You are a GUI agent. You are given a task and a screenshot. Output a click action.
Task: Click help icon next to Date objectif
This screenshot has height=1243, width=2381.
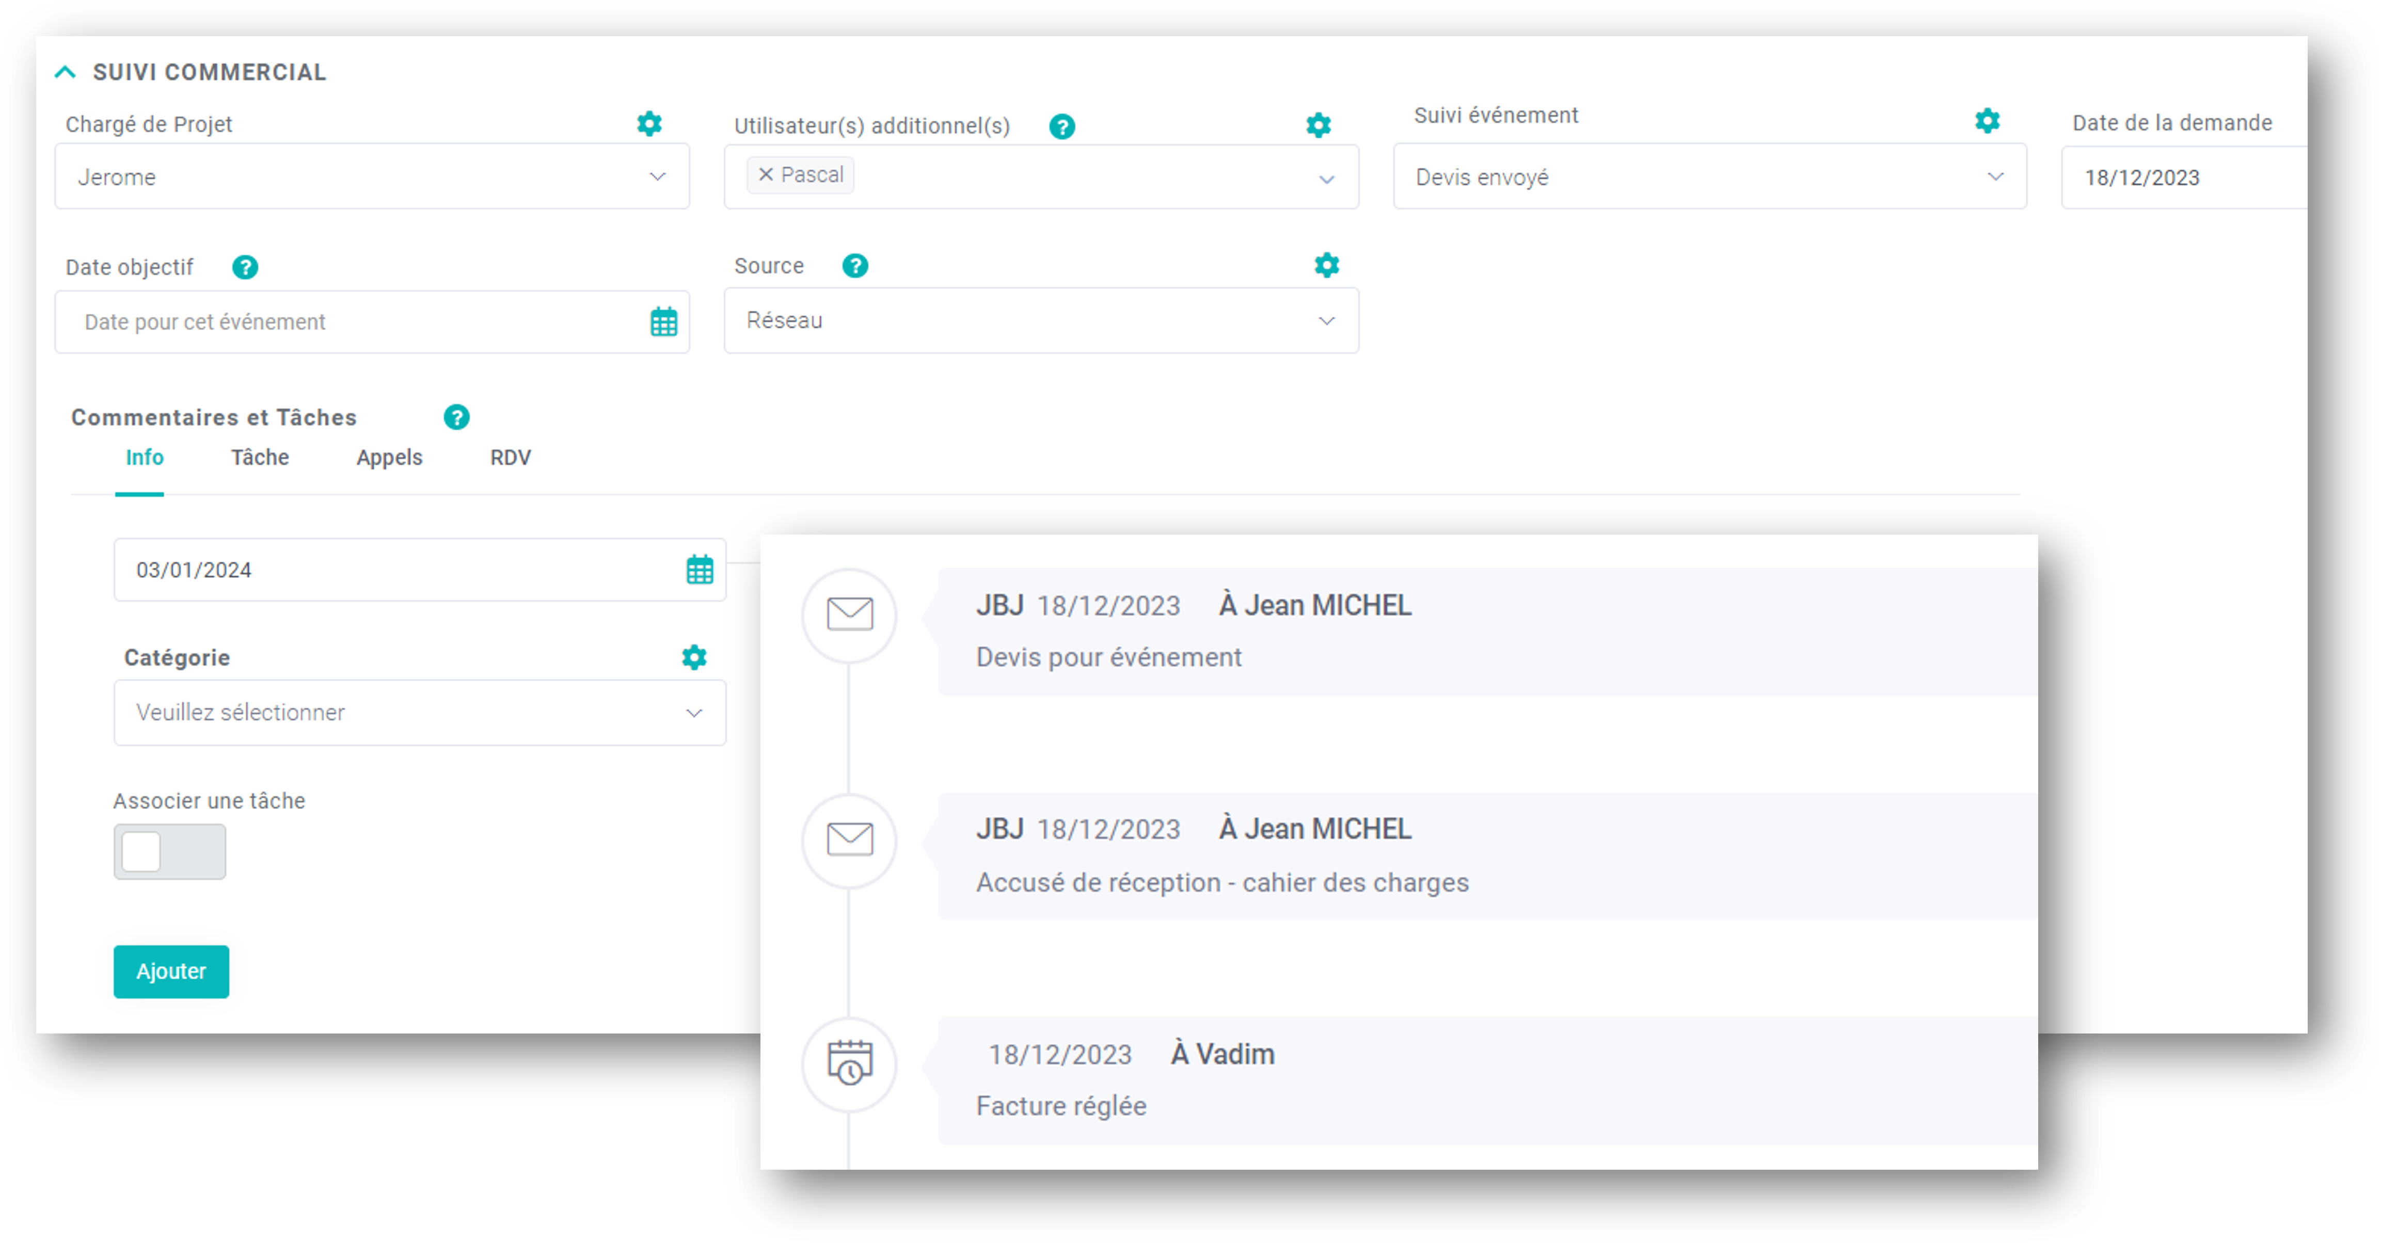pos(245,268)
